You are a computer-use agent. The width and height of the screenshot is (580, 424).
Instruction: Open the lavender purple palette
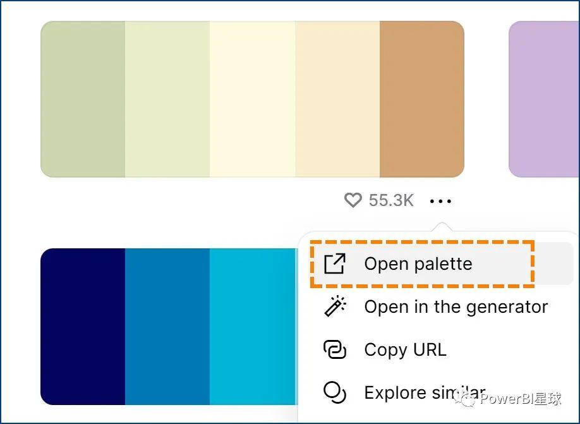coord(544,99)
